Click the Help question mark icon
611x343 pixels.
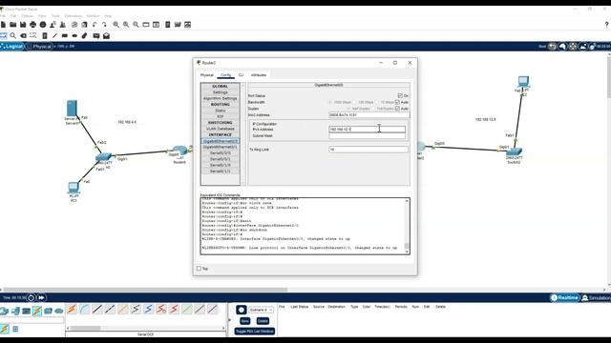(x=607, y=25)
